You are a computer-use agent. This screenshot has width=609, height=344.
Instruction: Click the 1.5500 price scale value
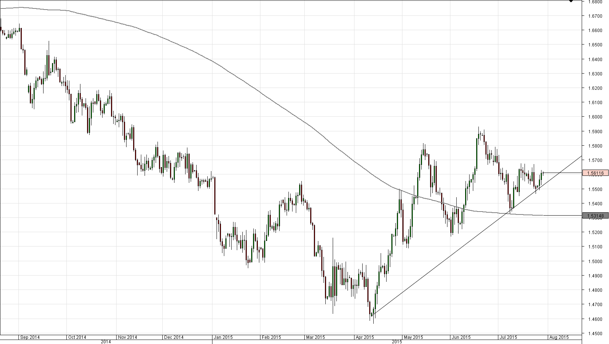tap(596, 189)
